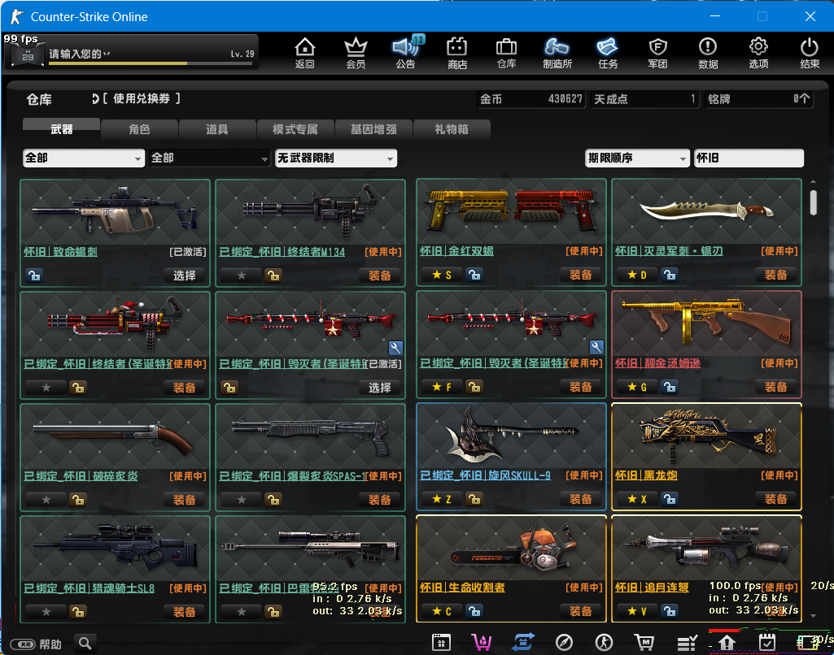This screenshot has height=655, width=834.
Task: Open the first 全部 category dropdown
Action: (x=84, y=158)
